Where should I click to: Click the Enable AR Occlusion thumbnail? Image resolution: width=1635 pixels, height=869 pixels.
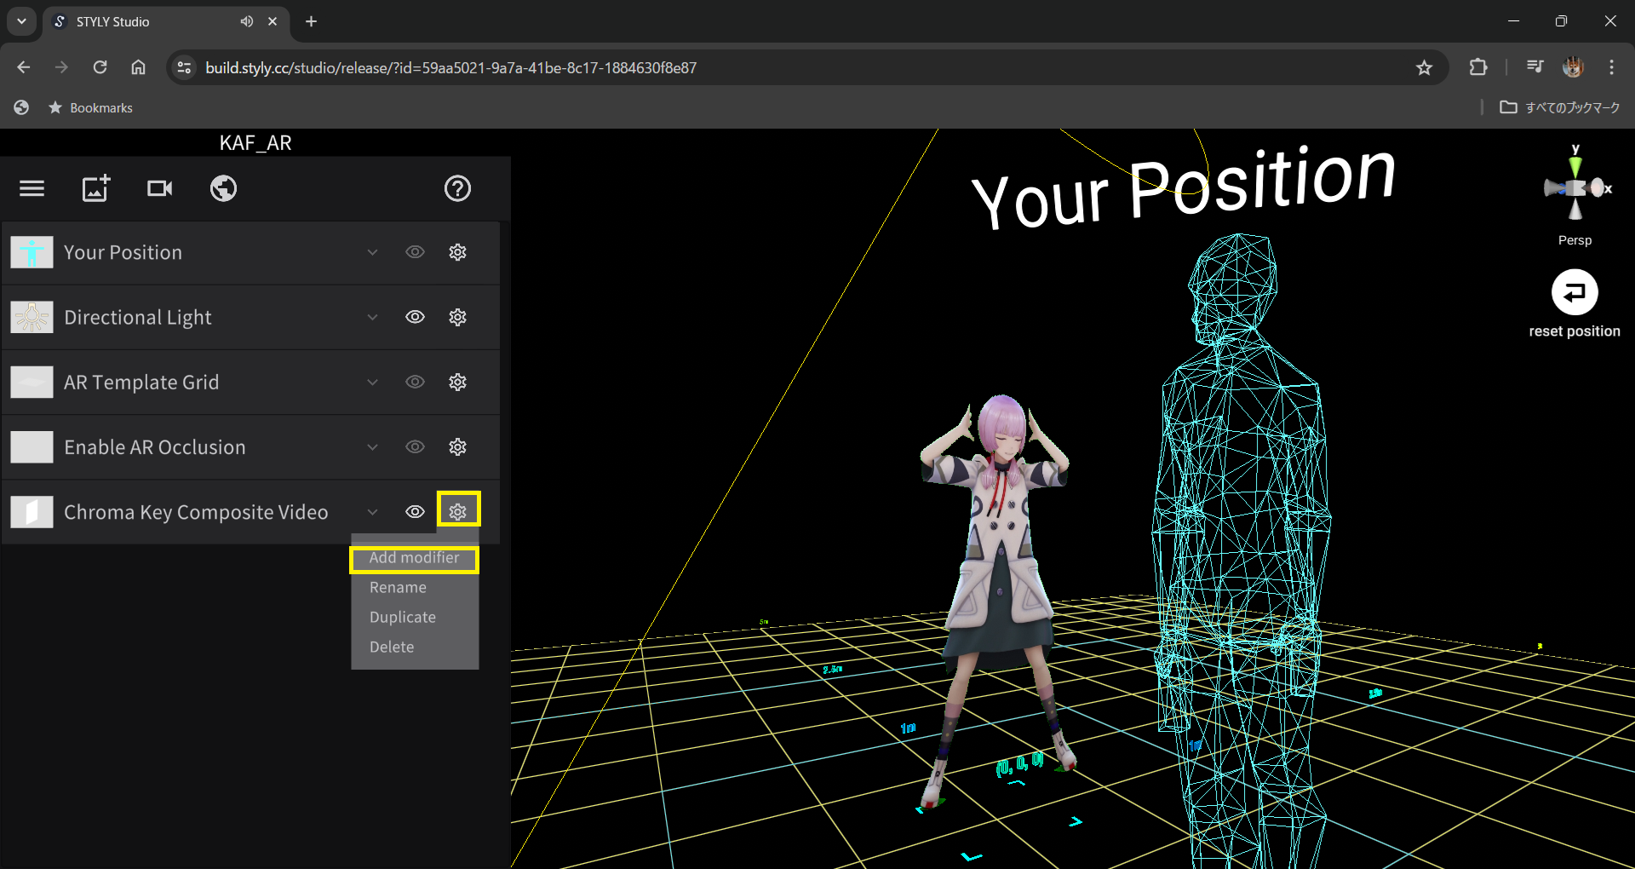[32, 446]
